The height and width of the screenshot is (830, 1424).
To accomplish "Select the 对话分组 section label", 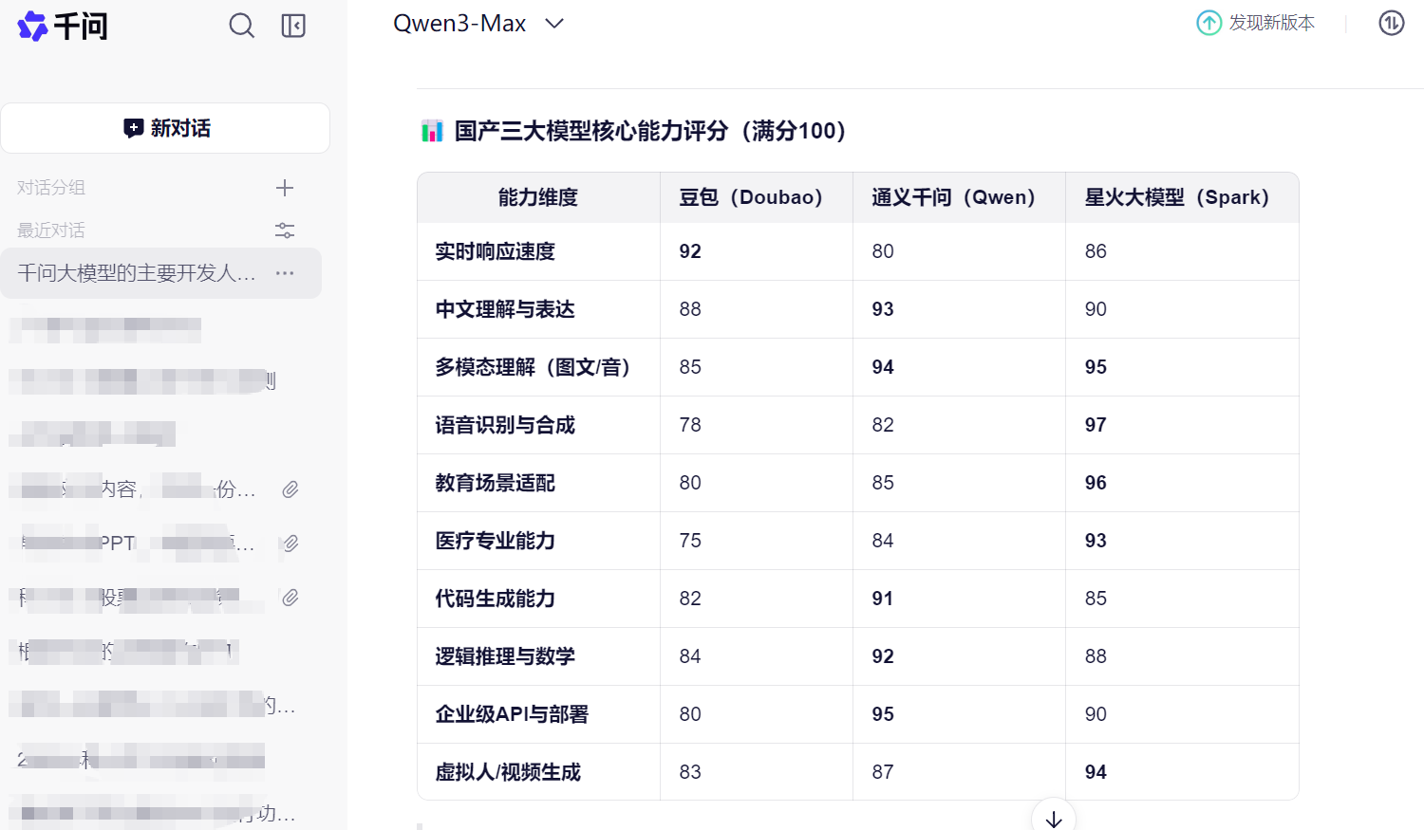I will [x=51, y=188].
